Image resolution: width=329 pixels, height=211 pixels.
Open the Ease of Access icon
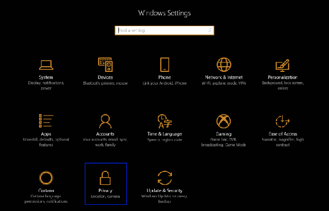pyautogui.click(x=283, y=121)
